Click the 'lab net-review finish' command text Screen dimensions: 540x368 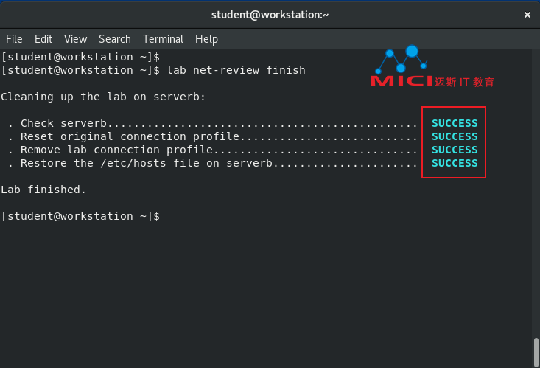click(x=236, y=70)
